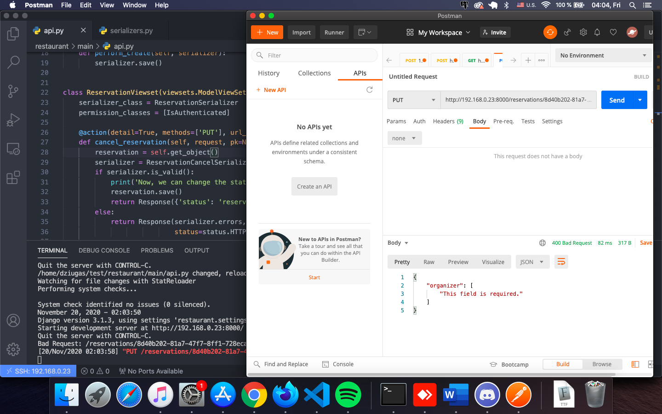The height and width of the screenshot is (414, 662).
Task: Open Visual Studio Code from the Dock
Action: coord(317,395)
